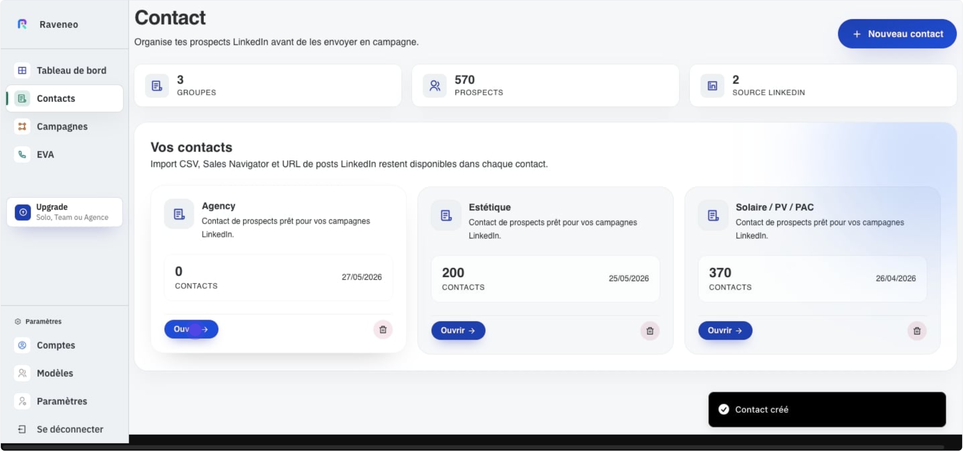Click the checkmark in Contact créé toast
The image size is (963, 451).
click(724, 410)
